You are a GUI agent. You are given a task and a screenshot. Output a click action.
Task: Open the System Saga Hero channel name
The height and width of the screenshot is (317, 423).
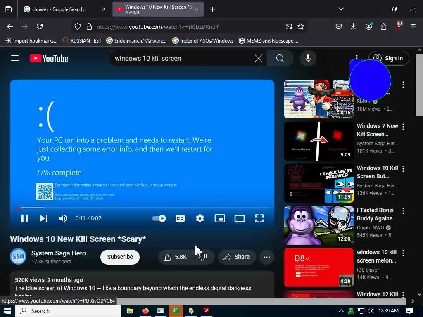click(x=61, y=253)
